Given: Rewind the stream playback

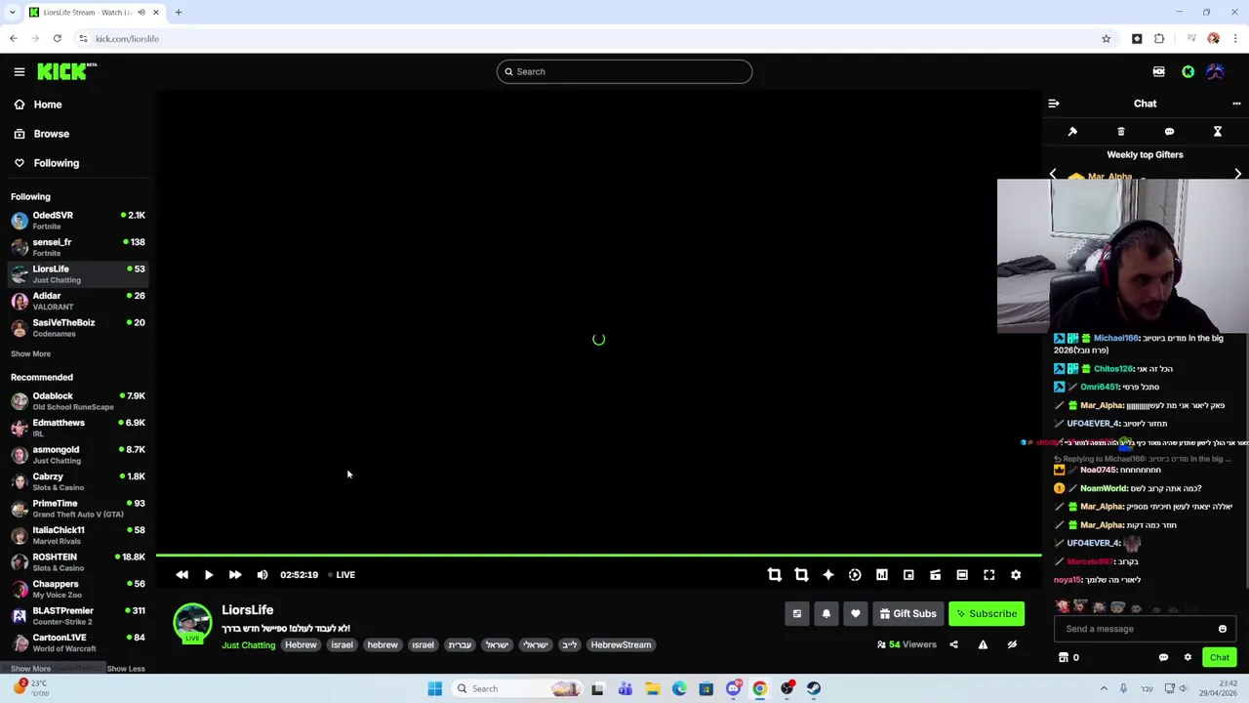Looking at the screenshot, I should (181, 575).
